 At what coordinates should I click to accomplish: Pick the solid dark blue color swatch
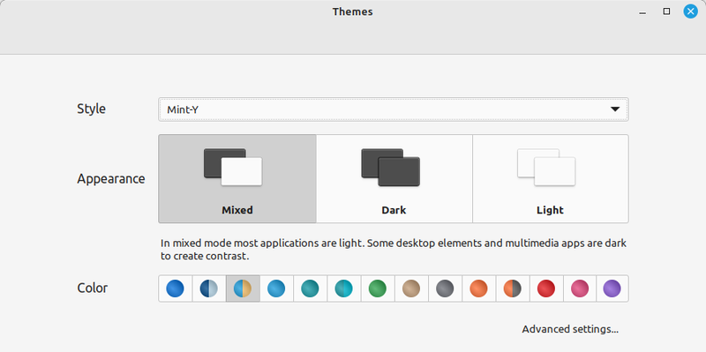pyautogui.click(x=175, y=288)
